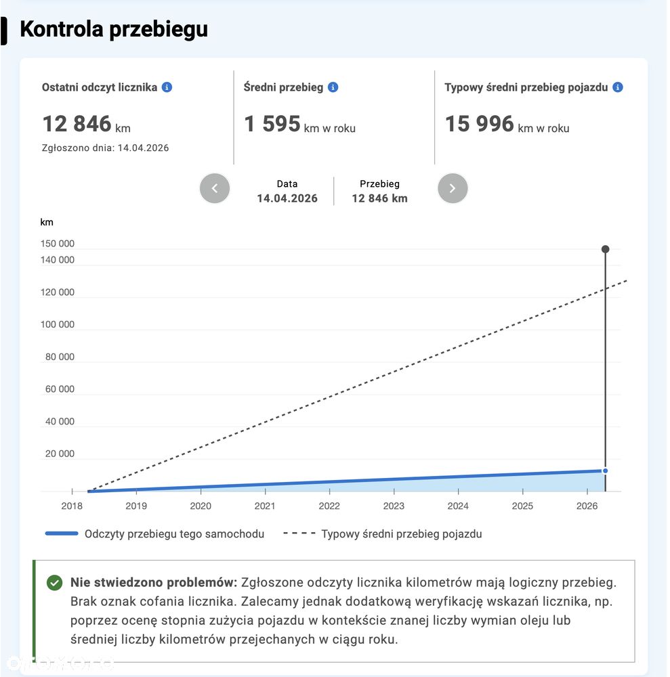Click the 2020 x-axis label
The width and height of the screenshot is (670, 677).
click(201, 506)
